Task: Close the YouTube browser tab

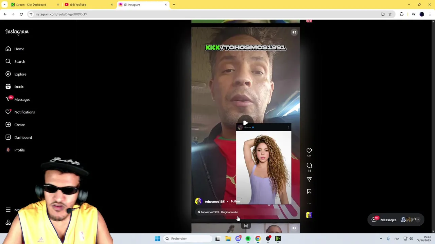Action: (112, 5)
